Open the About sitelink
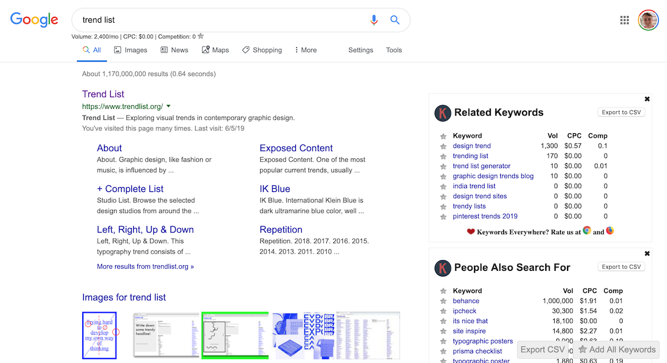The height and width of the screenshot is (363, 667). pos(109,148)
